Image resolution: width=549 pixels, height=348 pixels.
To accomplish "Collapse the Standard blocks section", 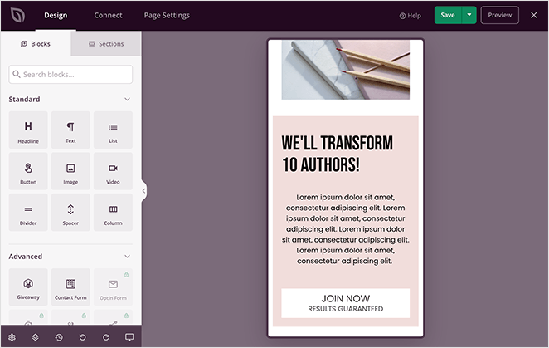I will point(127,100).
